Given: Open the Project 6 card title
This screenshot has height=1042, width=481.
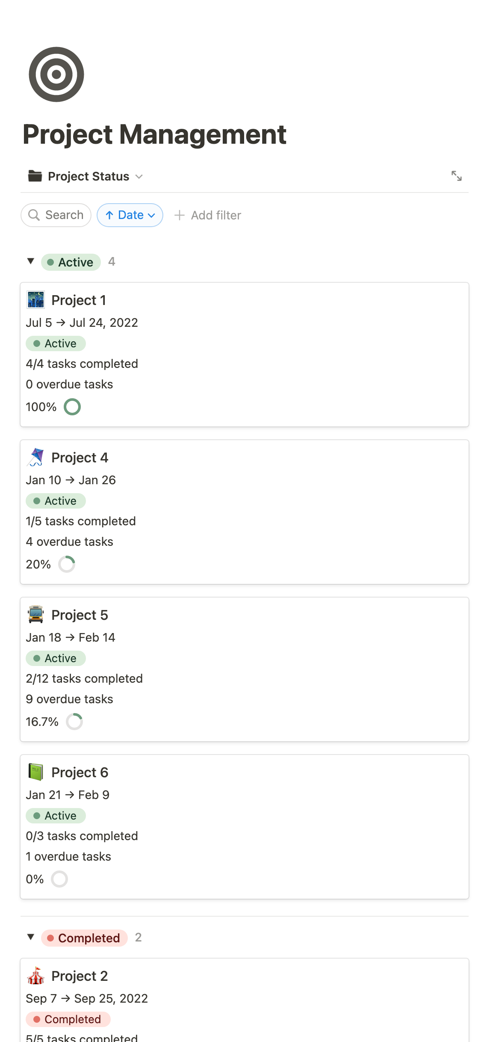Looking at the screenshot, I should [80, 773].
